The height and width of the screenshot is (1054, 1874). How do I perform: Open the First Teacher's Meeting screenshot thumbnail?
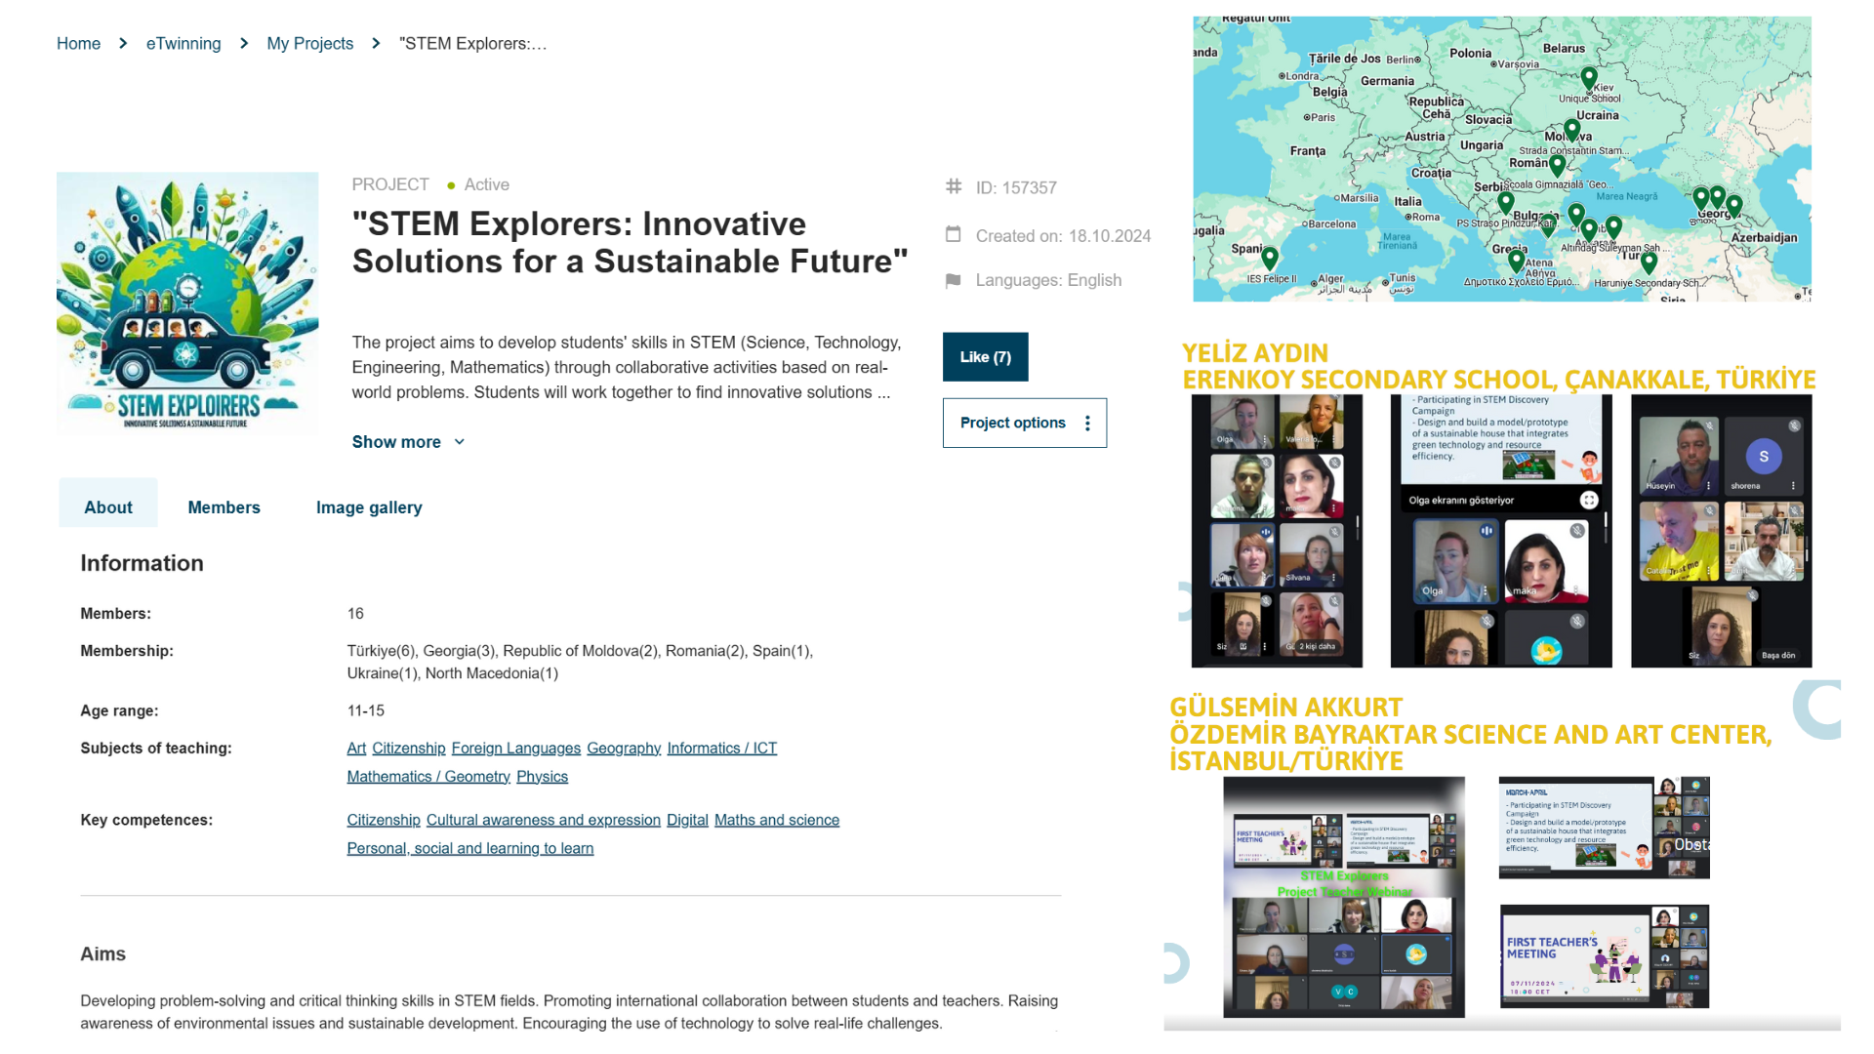pos(1604,956)
